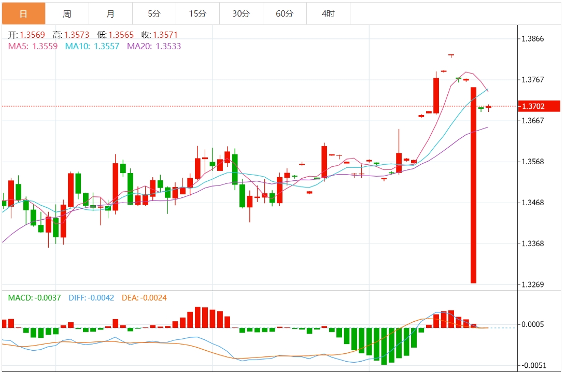Click the huge red candlestick reaching 1.3269
This screenshot has width=566, height=372.
(473, 185)
